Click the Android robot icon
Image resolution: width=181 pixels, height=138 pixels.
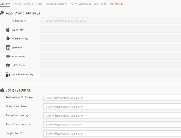(8, 39)
